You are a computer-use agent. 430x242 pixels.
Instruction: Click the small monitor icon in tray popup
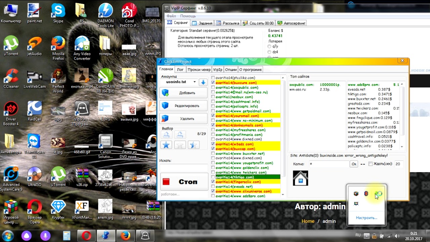356,204
